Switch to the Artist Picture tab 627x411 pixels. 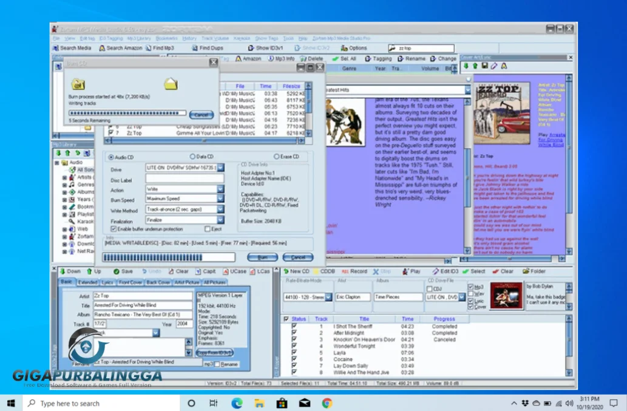[186, 282]
